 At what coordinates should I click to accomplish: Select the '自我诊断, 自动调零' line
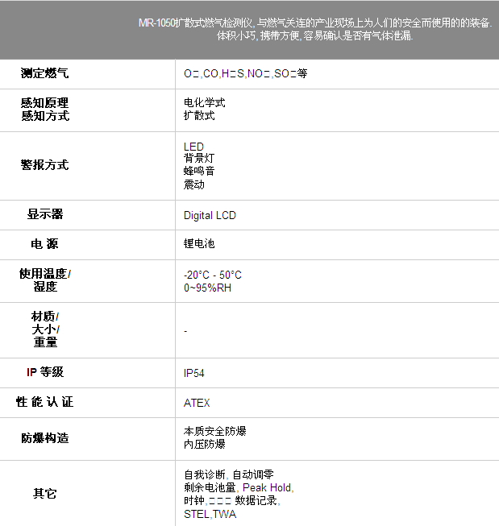click(229, 474)
